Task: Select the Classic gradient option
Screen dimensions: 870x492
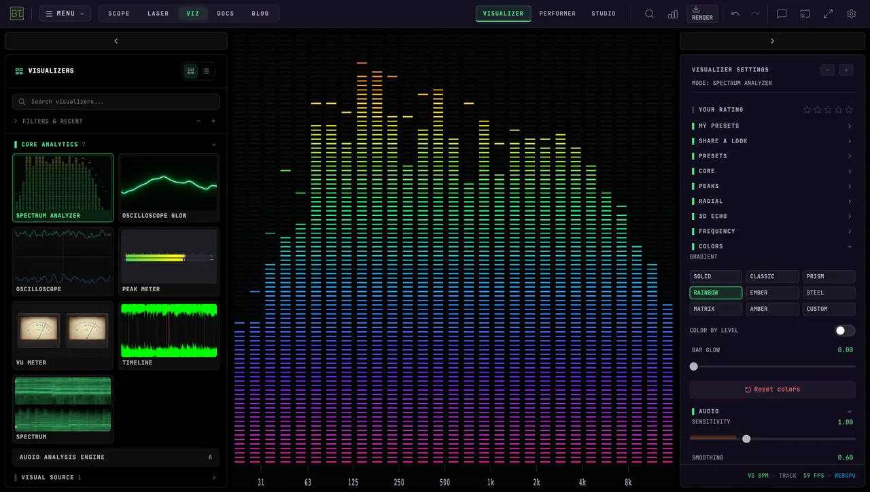Action: 772,277
